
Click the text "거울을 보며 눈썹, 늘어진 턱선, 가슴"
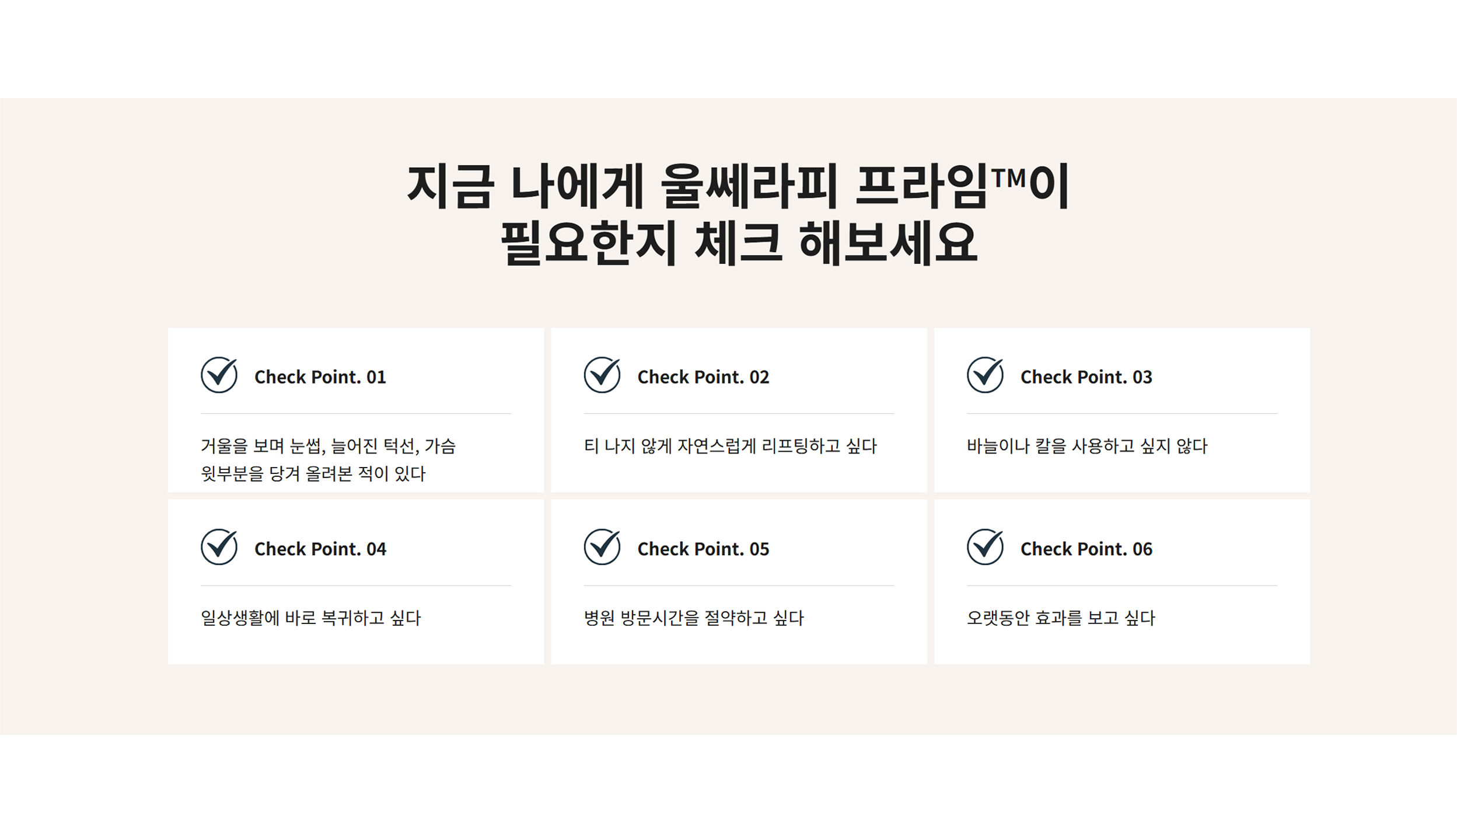(x=328, y=446)
